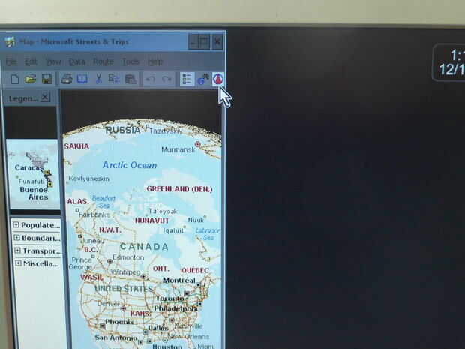Click the Nuuk city label
The width and height of the screenshot is (465, 349).
coord(196,220)
